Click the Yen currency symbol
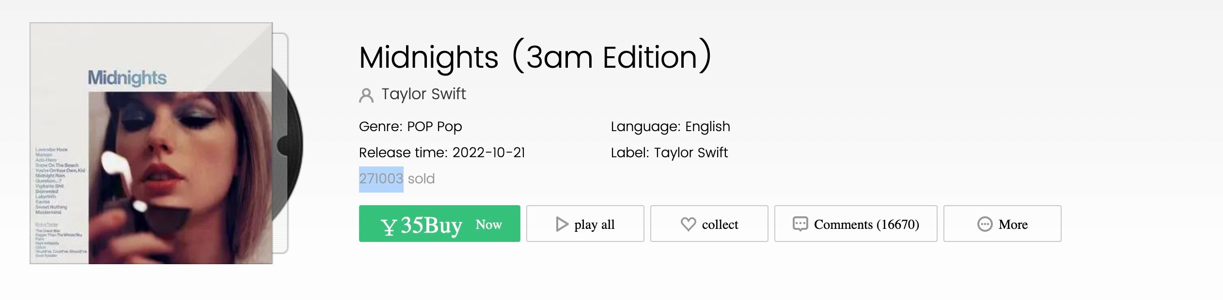This screenshot has height=300, width=1223. (389, 226)
